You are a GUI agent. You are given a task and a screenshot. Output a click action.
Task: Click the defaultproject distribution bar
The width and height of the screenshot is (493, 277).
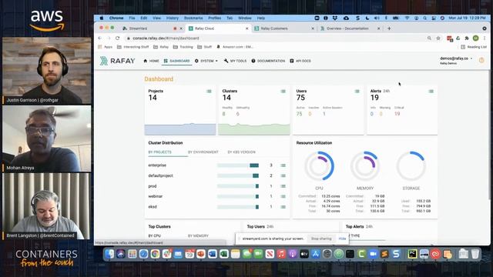(238, 175)
